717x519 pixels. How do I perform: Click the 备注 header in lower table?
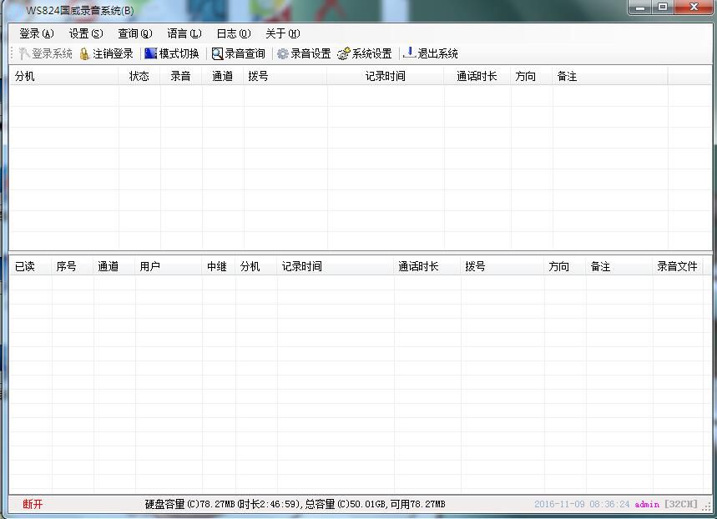pyautogui.click(x=619, y=266)
